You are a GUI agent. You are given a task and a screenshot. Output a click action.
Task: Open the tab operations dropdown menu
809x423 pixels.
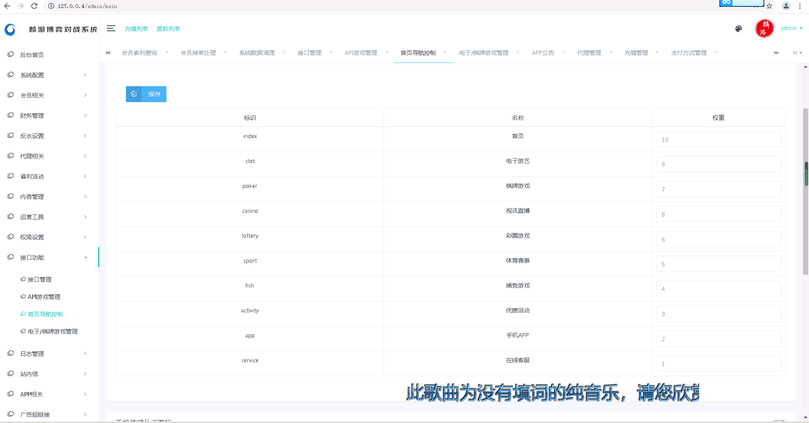pyautogui.click(x=797, y=53)
